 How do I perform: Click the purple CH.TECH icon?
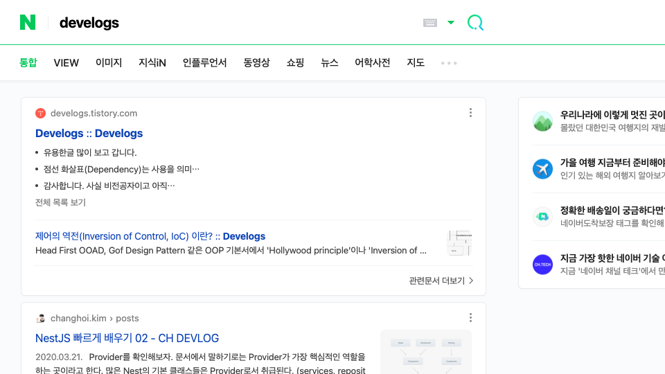[x=542, y=265]
